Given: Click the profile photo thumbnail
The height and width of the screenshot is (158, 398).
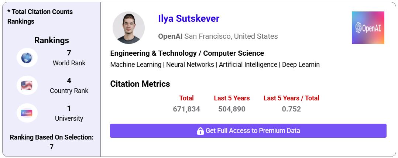Looking at the screenshot, I should 128,28.
